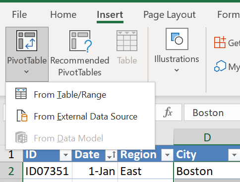Click the greyed-out Table icon in the ribbon

pos(127,41)
